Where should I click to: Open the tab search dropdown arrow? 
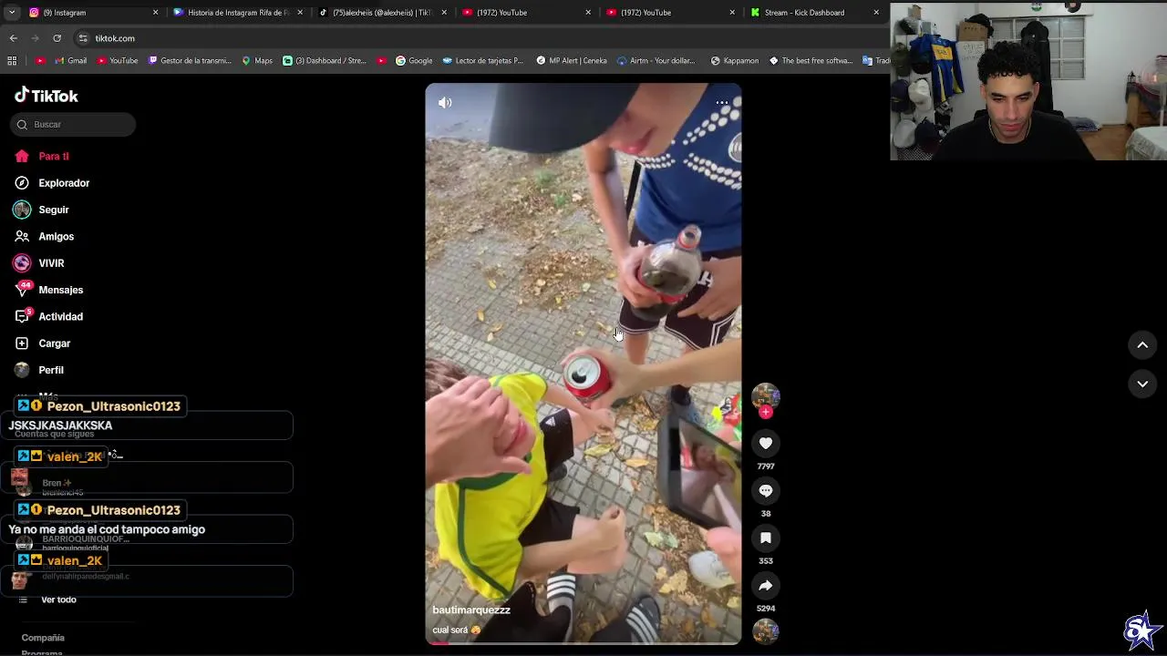coord(11,13)
